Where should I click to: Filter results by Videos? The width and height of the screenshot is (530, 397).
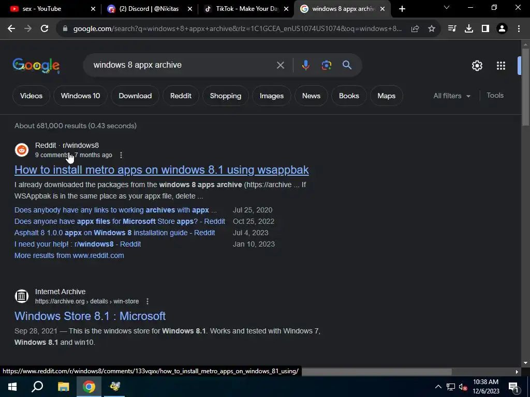point(31,96)
